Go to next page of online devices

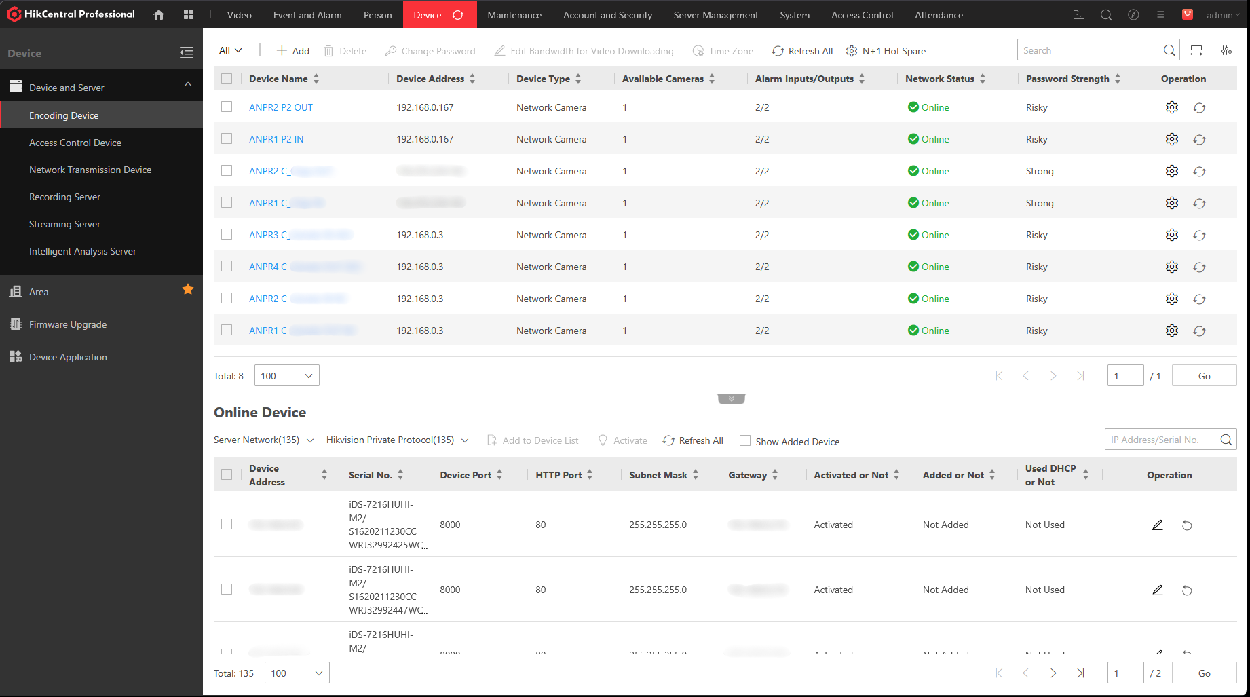tap(1053, 673)
